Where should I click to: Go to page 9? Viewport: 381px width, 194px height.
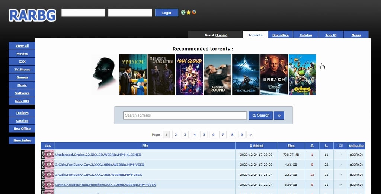[242, 134]
